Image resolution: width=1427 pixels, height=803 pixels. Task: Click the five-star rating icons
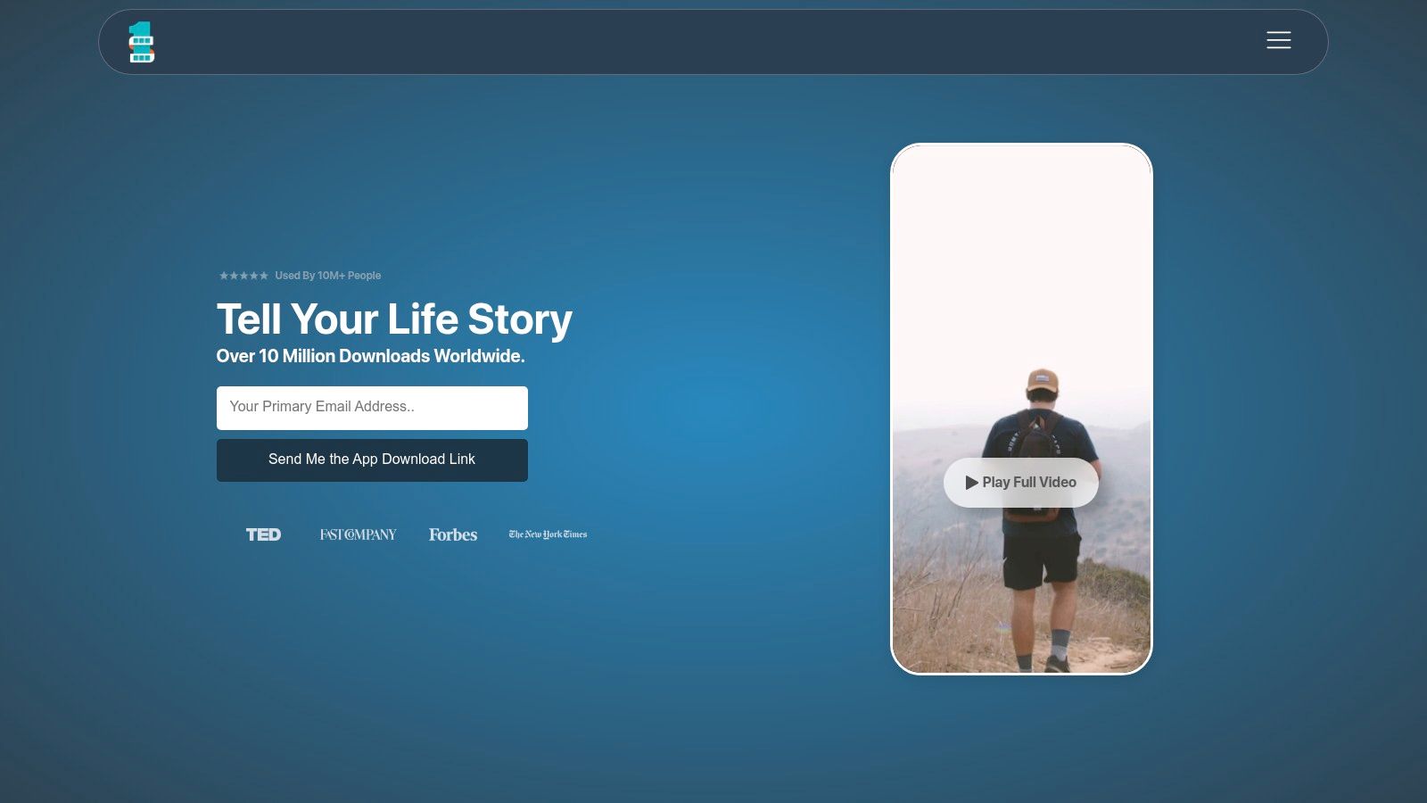[x=243, y=276]
